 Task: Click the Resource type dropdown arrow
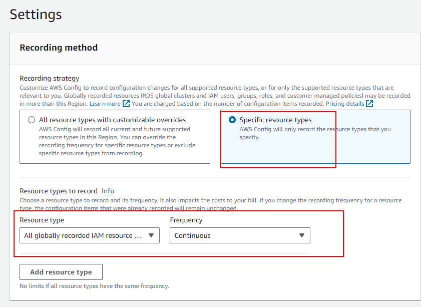point(151,236)
